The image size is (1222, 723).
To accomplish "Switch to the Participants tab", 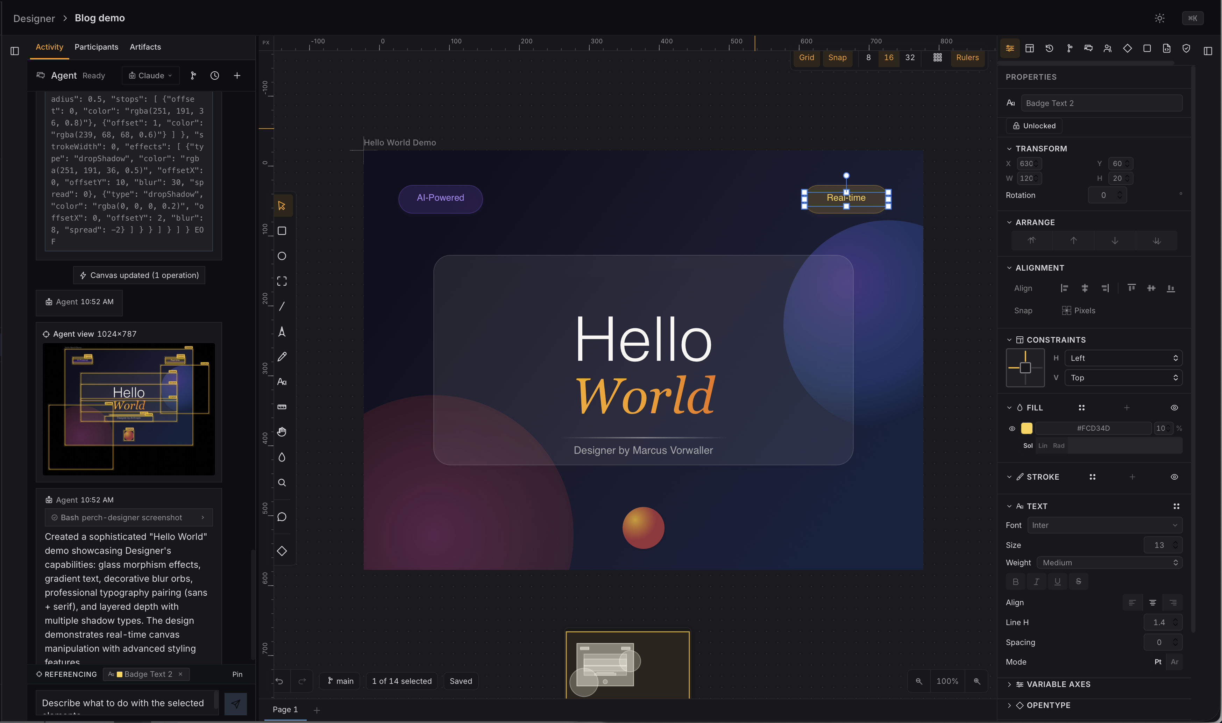I will pos(96,47).
